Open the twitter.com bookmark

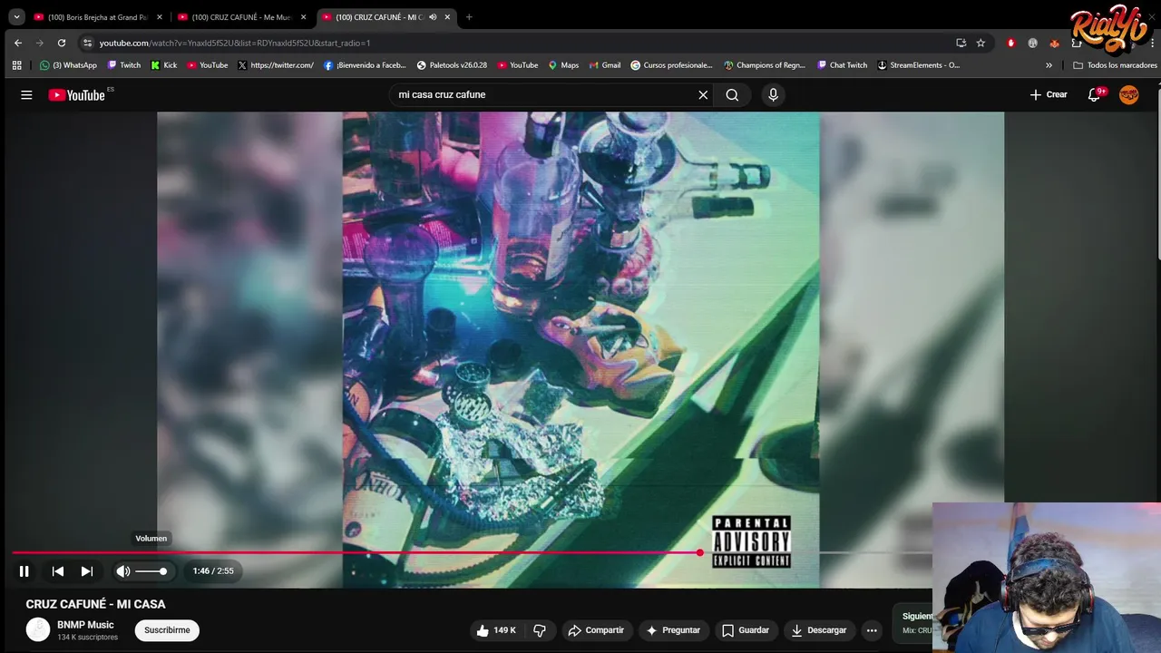tap(276, 65)
